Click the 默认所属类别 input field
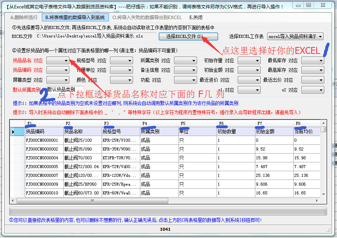Viewport: 337px width, 238px height. point(64,90)
